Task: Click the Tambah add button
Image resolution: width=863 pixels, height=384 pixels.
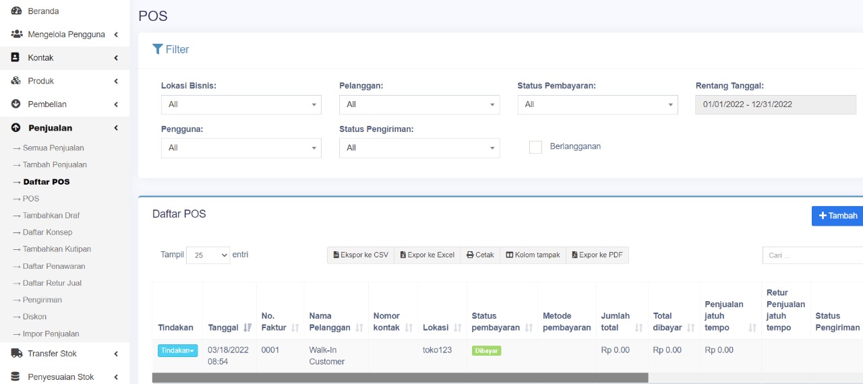Action: 837,216
